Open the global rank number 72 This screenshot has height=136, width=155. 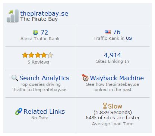pyautogui.click(x=44, y=32)
